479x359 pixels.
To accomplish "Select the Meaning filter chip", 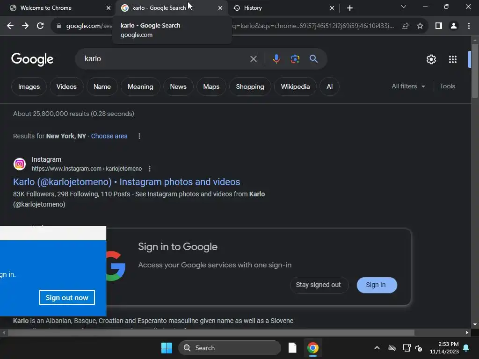I will pyautogui.click(x=140, y=86).
